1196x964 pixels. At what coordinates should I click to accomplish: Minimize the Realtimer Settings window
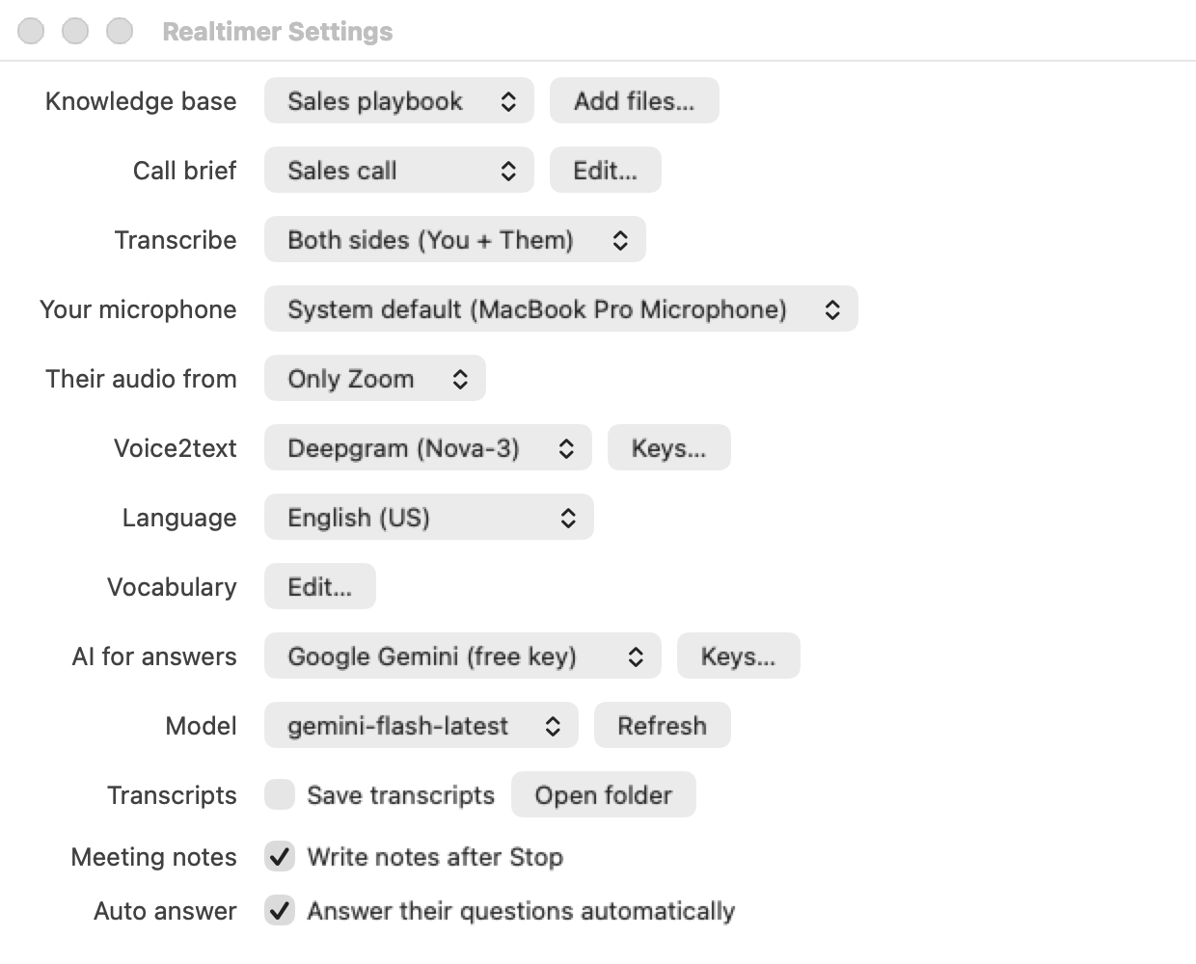coord(75,32)
